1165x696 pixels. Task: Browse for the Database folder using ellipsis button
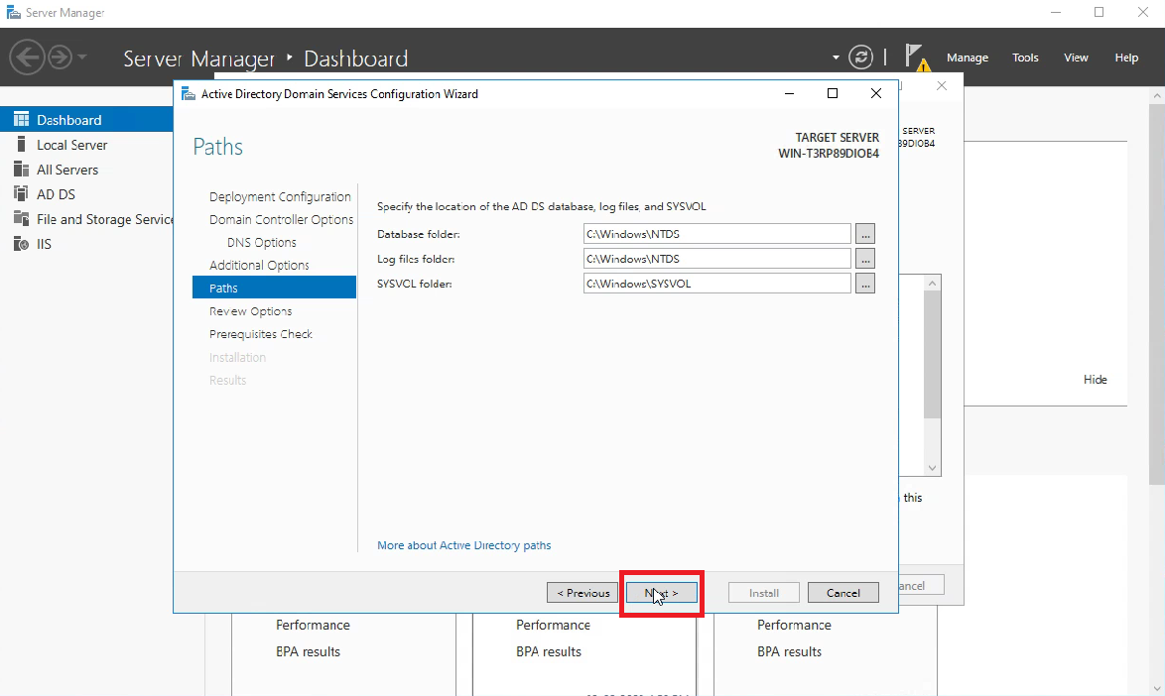tap(864, 233)
